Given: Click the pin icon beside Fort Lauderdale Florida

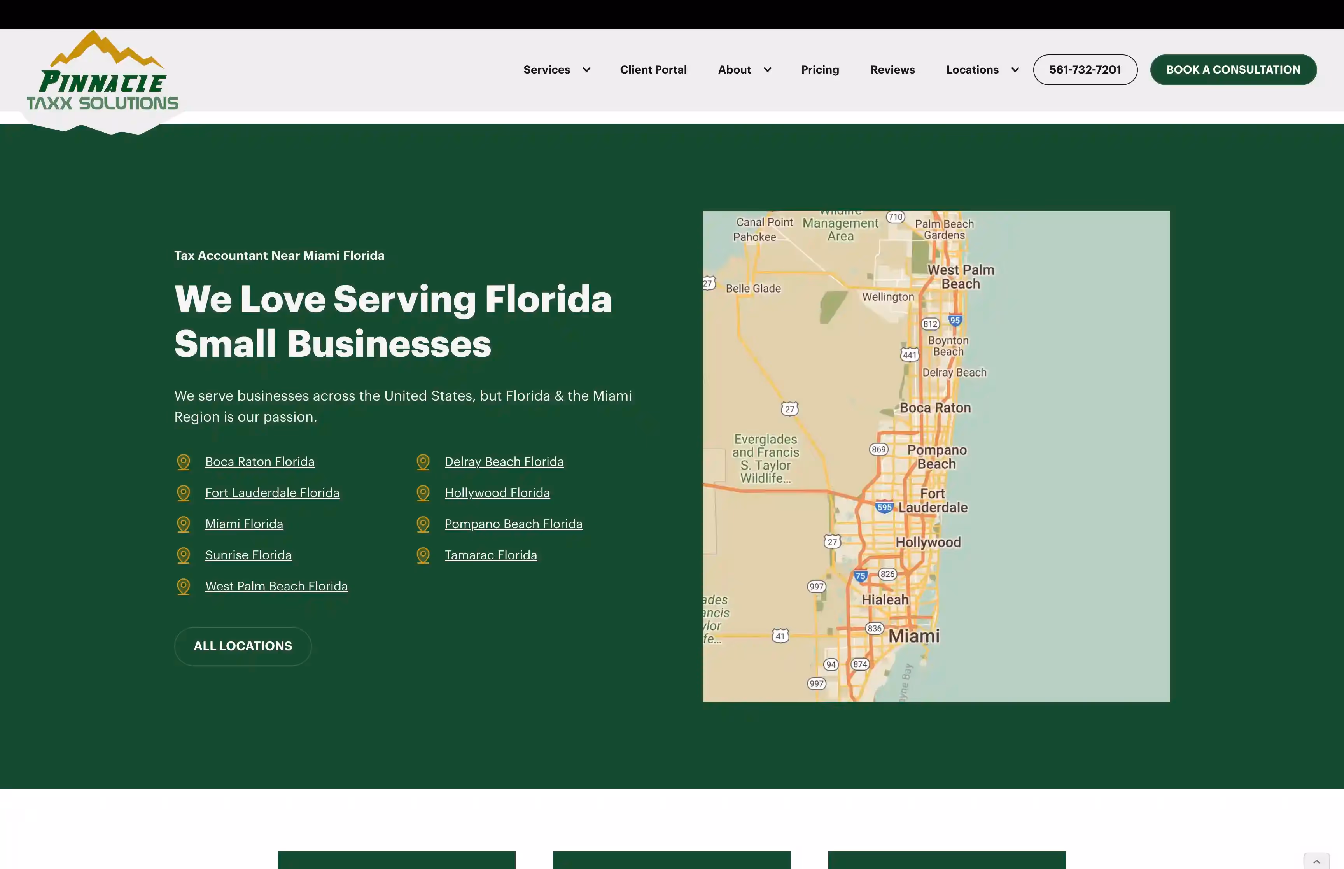Looking at the screenshot, I should pos(183,493).
